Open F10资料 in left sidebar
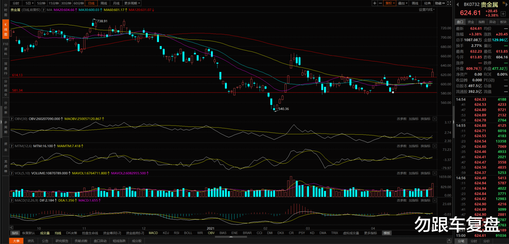Screen dimensions: 509x244 [x=6, y=49]
